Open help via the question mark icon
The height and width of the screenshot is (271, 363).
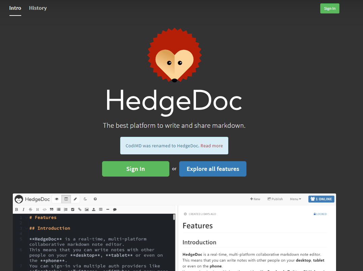[95, 199]
